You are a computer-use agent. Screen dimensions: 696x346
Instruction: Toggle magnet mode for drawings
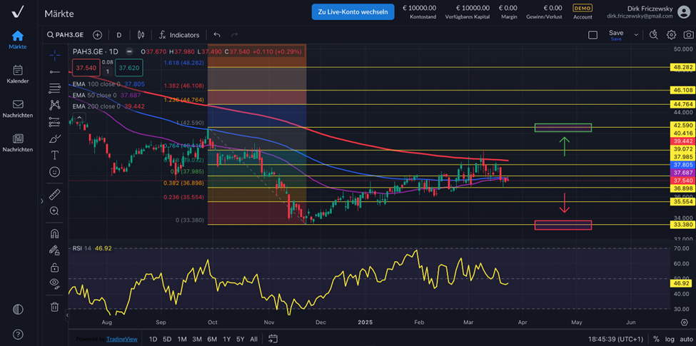click(x=54, y=233)
